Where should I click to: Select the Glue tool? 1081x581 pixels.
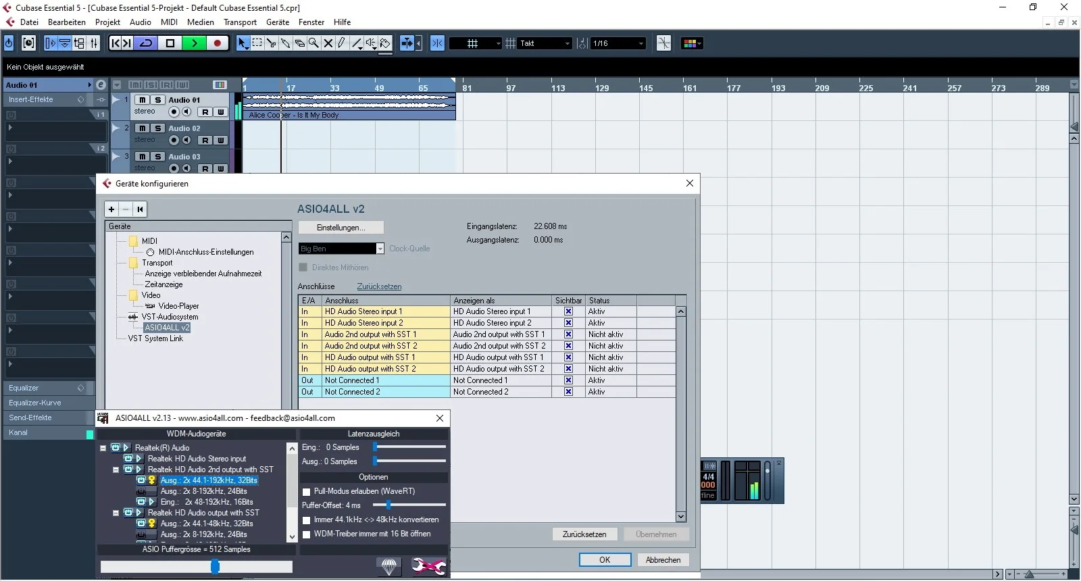point(286,43)
